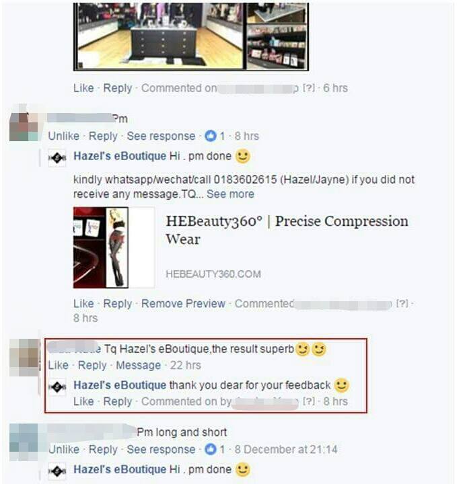The image size is (467, 484).
Task: Open the HEBeauty360 Precise Compression Wear title link
Action: coord(287,230)
